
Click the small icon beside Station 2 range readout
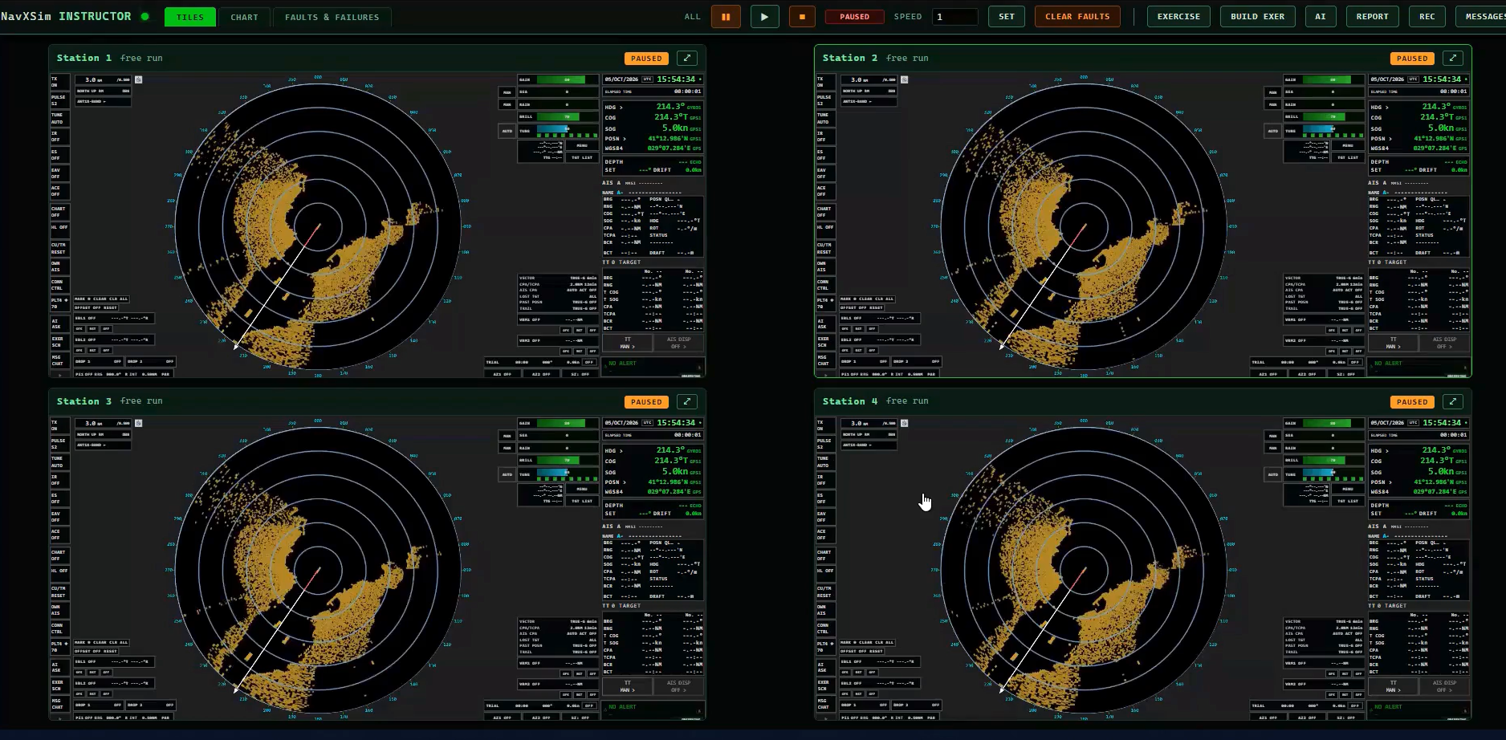pyautogui.click(x=905, y=79)
